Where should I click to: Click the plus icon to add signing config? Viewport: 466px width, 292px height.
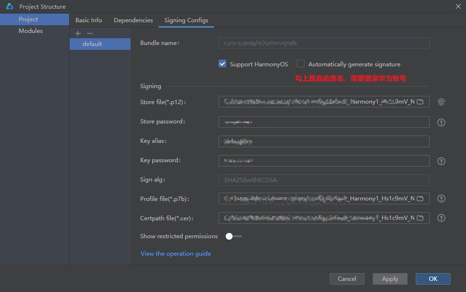78,33
